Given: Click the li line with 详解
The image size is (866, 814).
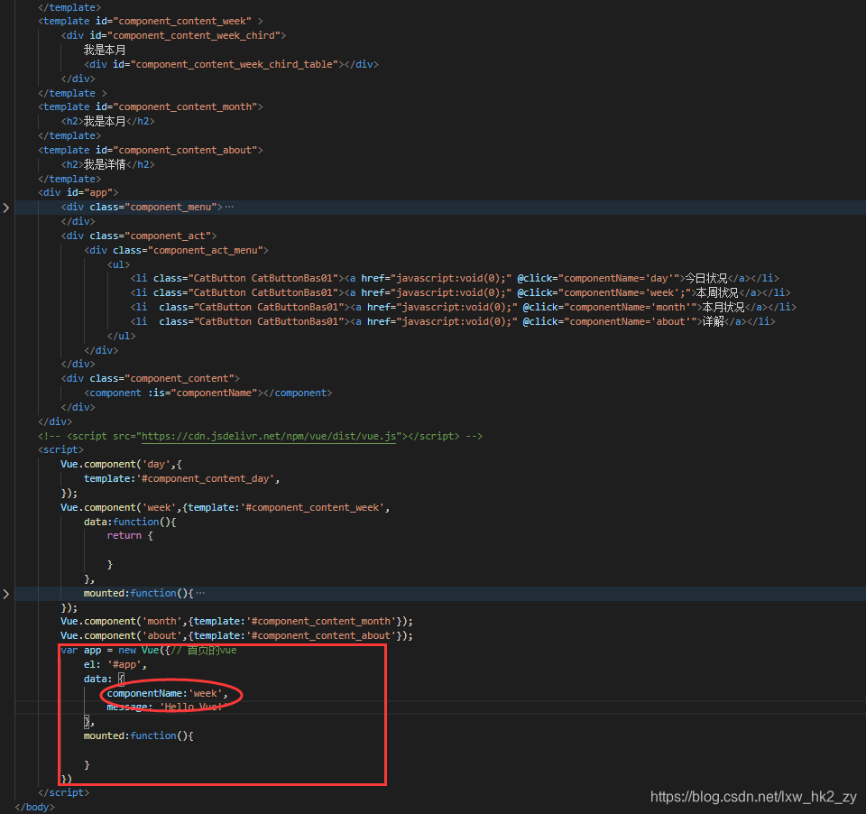Looking at the screenshot, I should click(453, 321).
